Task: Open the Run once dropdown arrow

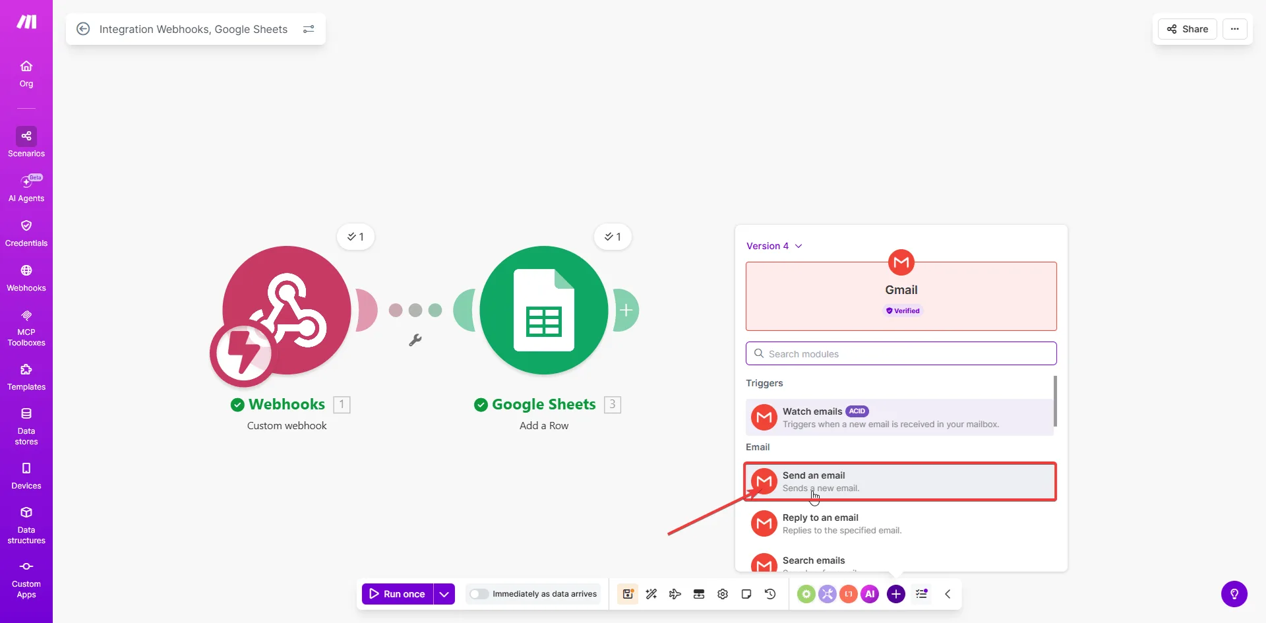Action: (x=444, y=594)
